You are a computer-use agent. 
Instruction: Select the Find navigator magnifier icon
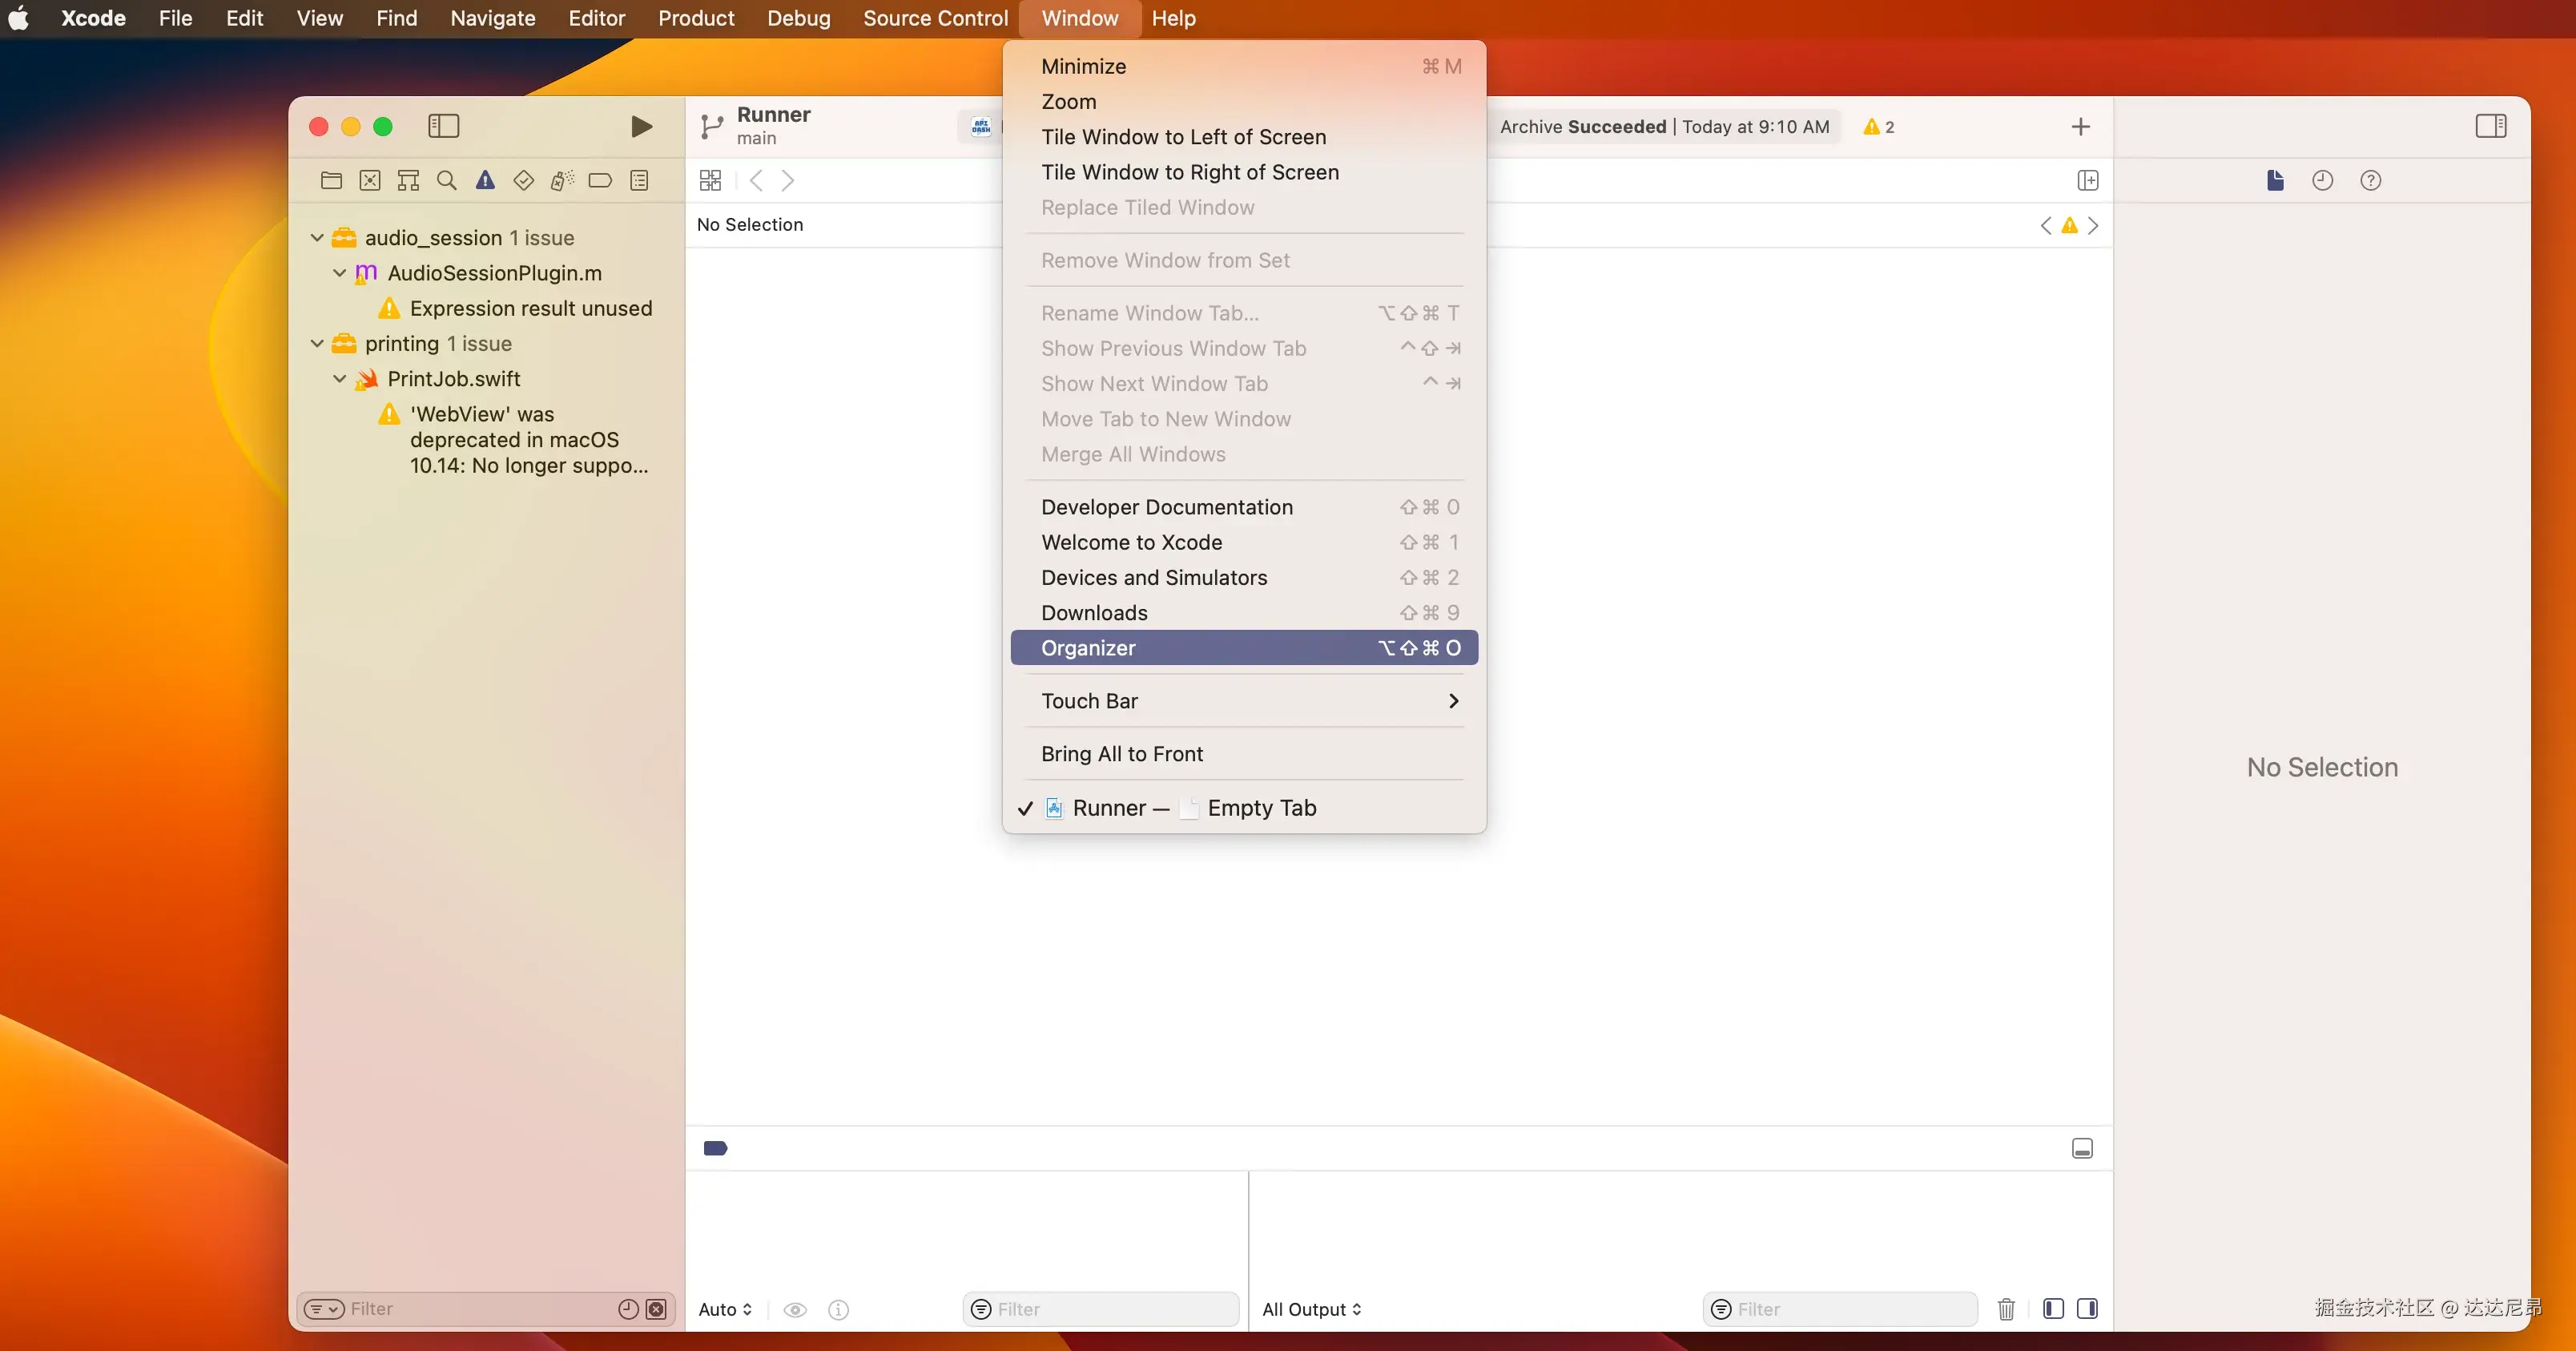[447, 180]
